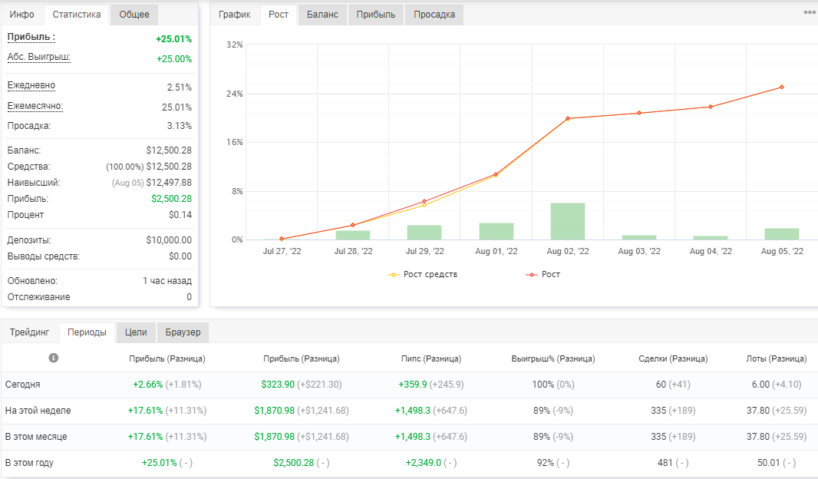
Task: Click the Просадка 3.13% value
Action: [180, 126]
